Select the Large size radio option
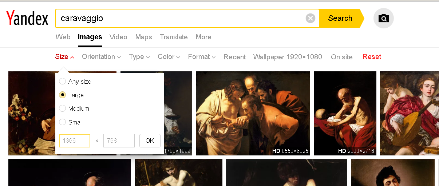439x186 pixels. (72, 95)
